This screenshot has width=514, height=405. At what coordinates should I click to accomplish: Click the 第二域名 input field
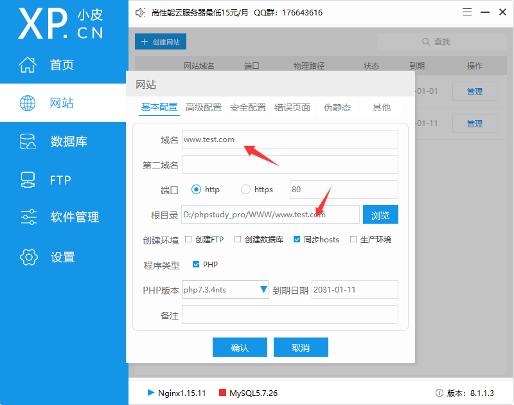pos(290,165)
